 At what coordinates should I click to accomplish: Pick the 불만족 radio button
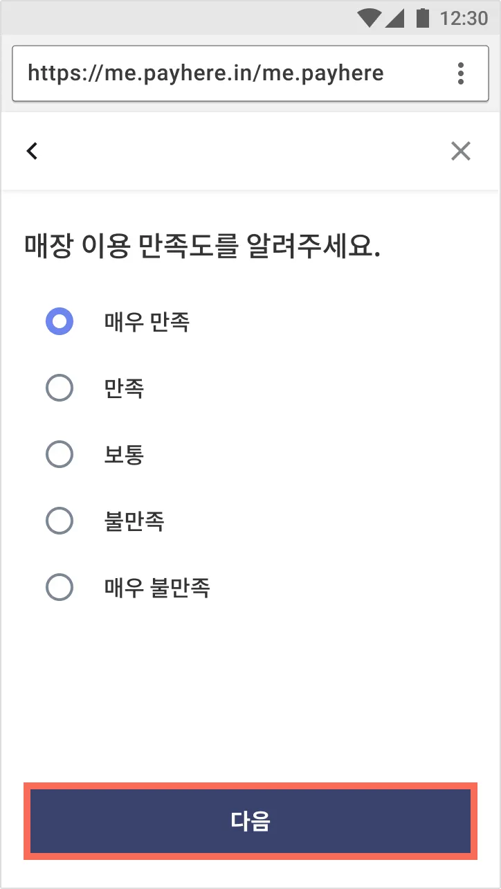60,521
